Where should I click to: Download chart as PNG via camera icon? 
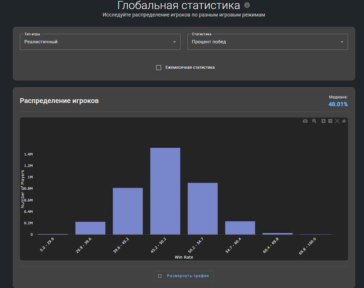coord(305,121)
